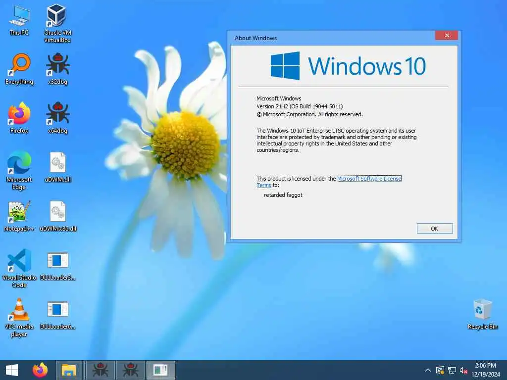Open the tray icon left of the network icon
The height and width of the screenshot is (380, 507).
(440, 370)
